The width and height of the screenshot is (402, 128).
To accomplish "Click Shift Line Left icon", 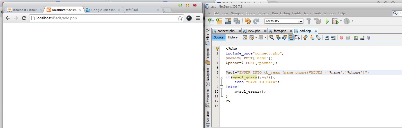I will [x=327, y=37].
